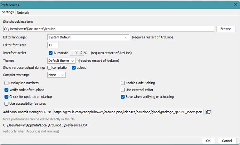This screenshot has height=145, width=240.
Task: Check the Use external editor option
Action: pos(123,90)
